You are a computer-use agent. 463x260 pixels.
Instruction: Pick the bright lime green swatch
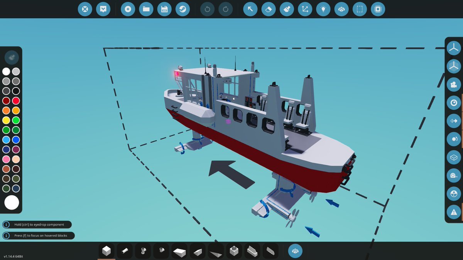coord(16,120)
